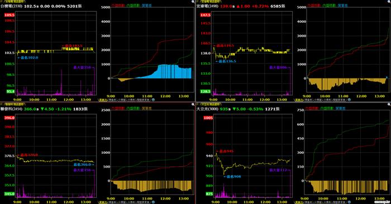The width and height of the screenshot is (391, 204).
Task: Click the magnifier icon above the 台積電 (2330) panel
Action: pyautogui.click(x=193, y=2)
